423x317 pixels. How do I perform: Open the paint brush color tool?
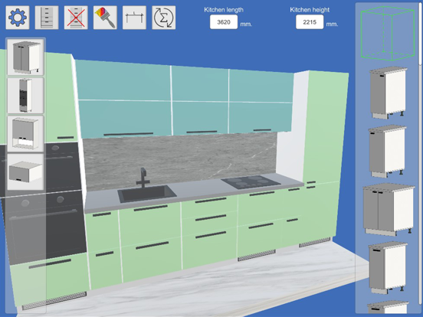point(105,18)
